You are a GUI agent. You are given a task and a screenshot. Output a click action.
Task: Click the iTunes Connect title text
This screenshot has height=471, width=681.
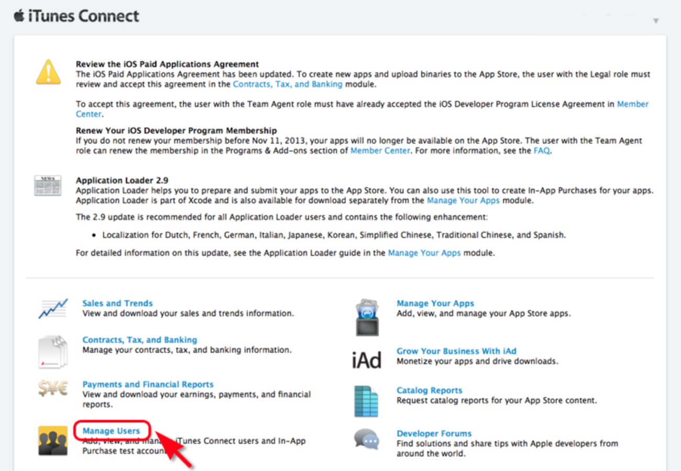click(x=83, y=16)
